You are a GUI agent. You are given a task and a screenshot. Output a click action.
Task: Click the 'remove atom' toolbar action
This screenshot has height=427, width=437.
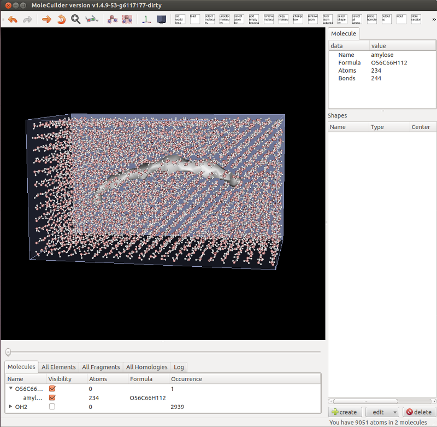click(x=312, y=19)
